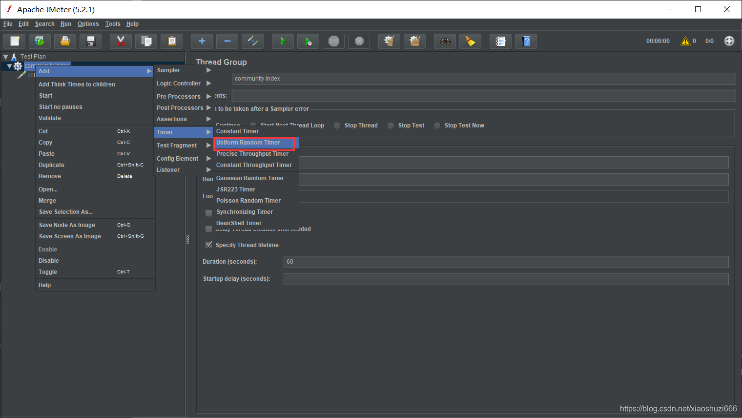Expand the Test Fragment submenu
This screenshot has width=742, height=418.
(184, 146)
